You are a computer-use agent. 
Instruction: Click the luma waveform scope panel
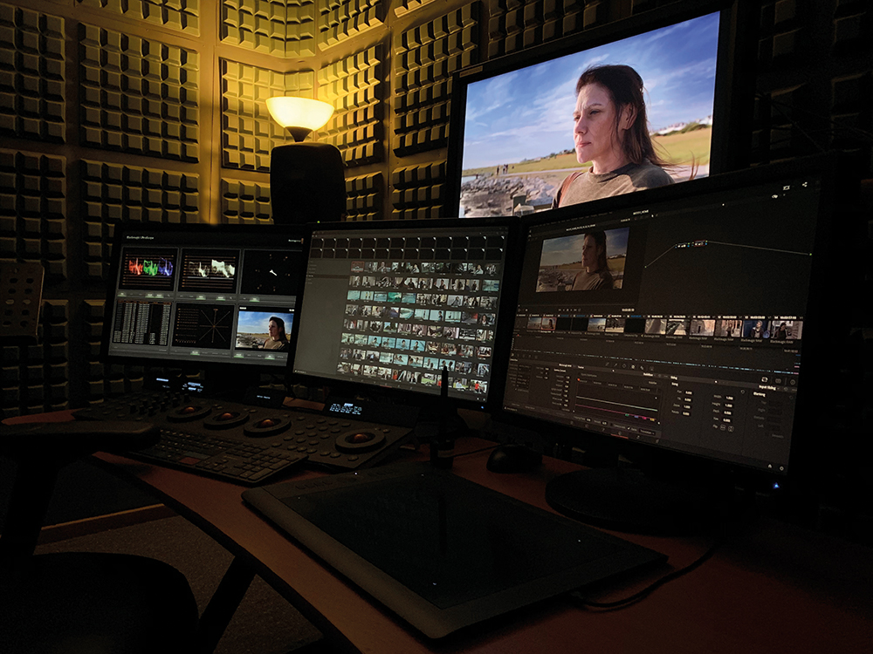(x=208, y=270)
